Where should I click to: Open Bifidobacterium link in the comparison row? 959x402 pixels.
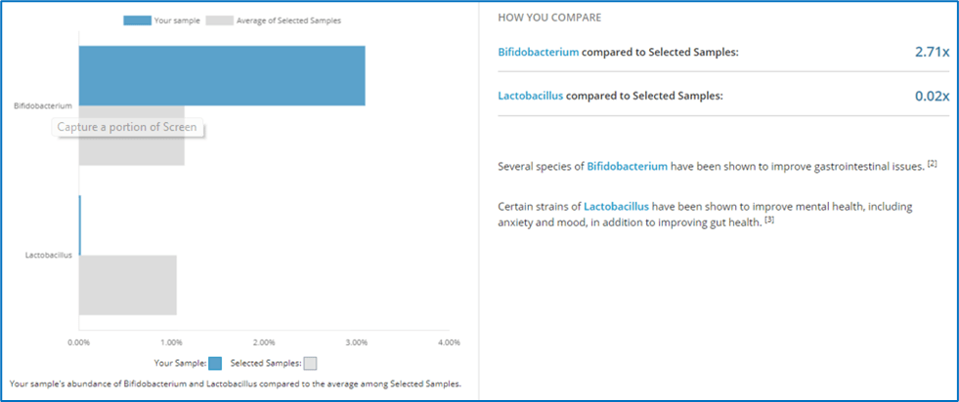pos(539,52)
